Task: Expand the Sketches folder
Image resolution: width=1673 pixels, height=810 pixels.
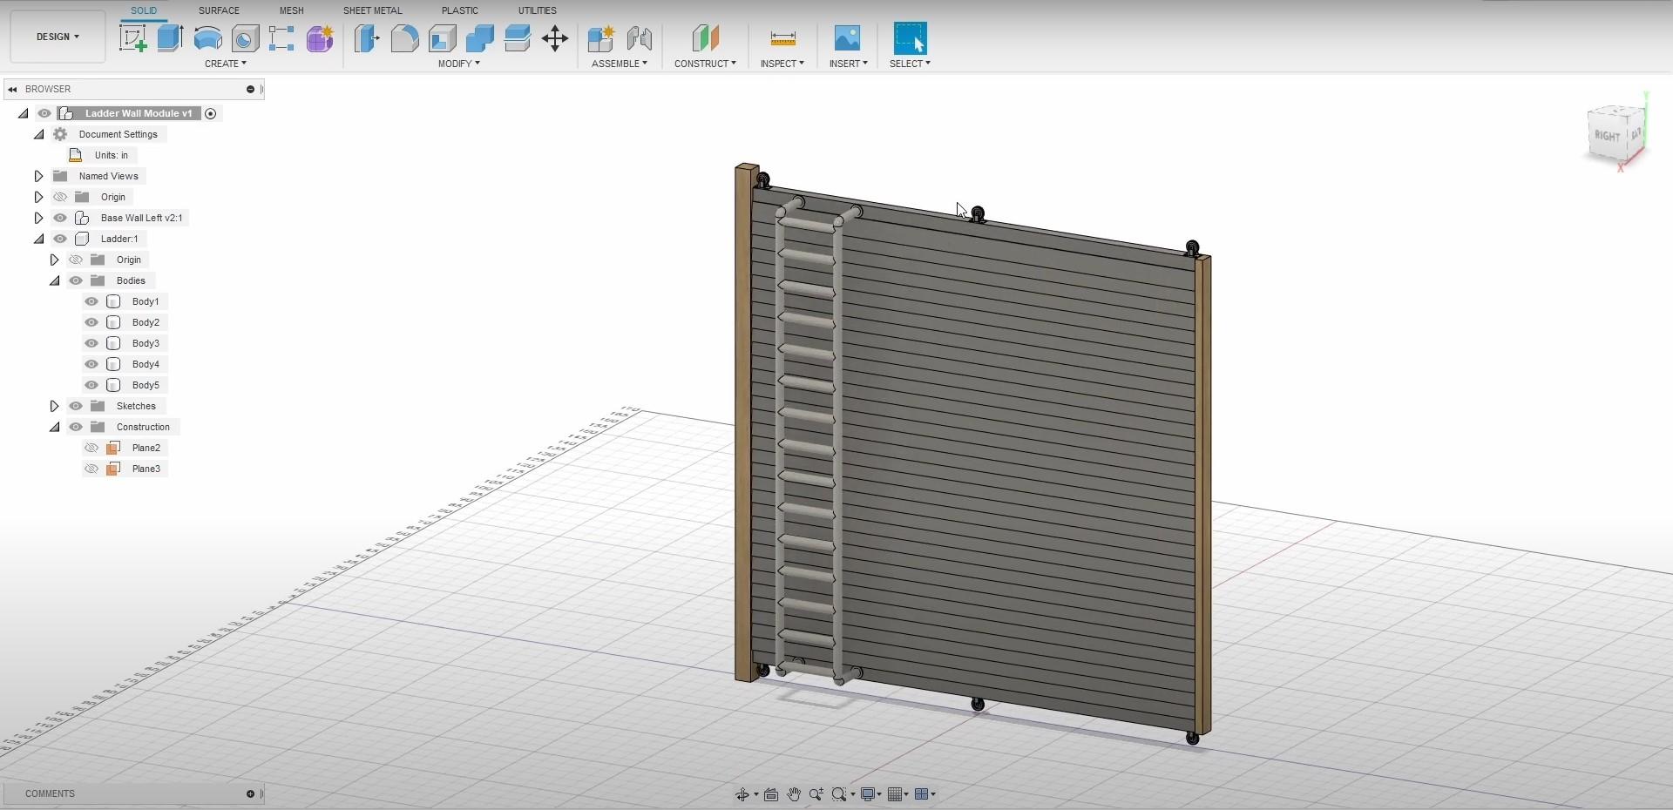Action: point(54,406)
